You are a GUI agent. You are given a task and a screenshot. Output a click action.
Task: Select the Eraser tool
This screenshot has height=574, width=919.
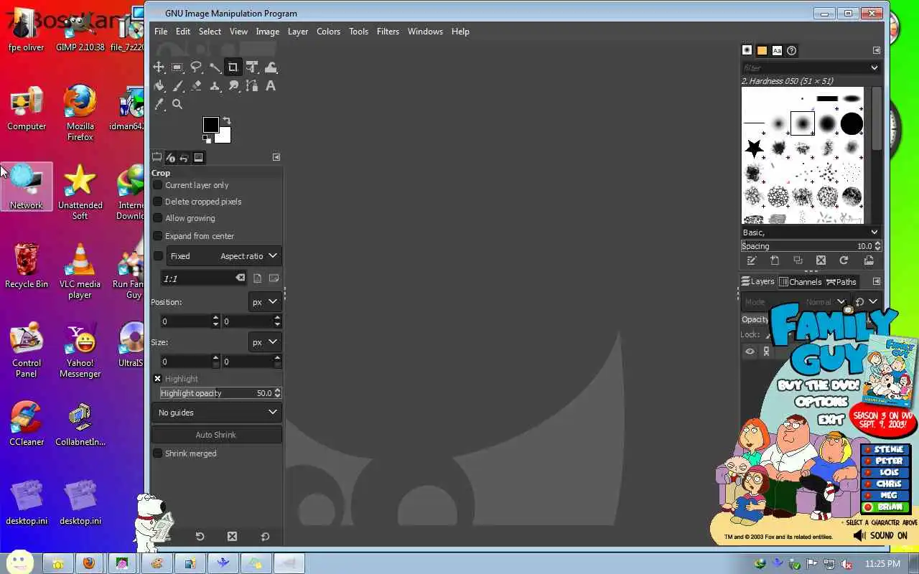click(196, 86)
